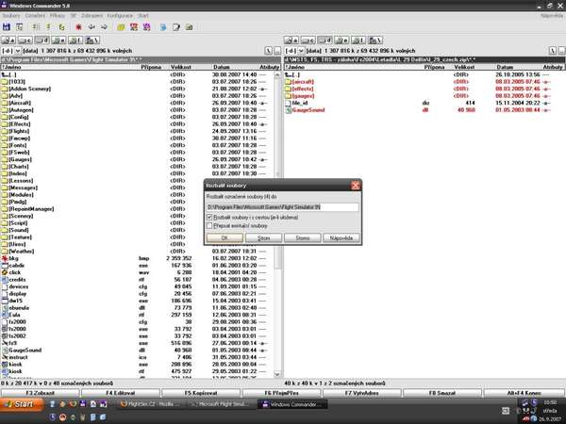Select drive a in the right panel
The height and width of the screenshot is (424, 566).
(x=291, y=41)
